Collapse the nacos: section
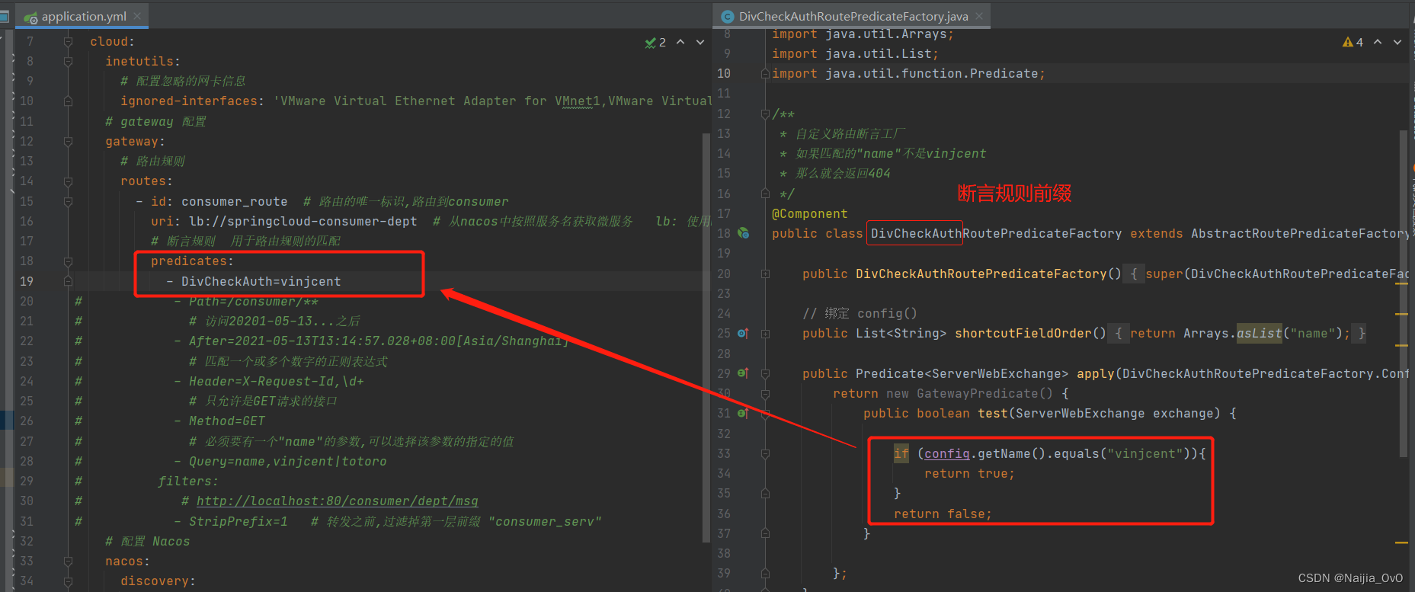 pyautogui.click(x=68, y=561)
